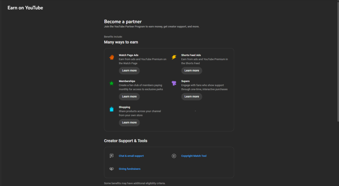Image resolution: width=339 pixels, height=186 pixels.
Task: Click the 'Creator Support & Tools' heading
Action: point(125,141)
